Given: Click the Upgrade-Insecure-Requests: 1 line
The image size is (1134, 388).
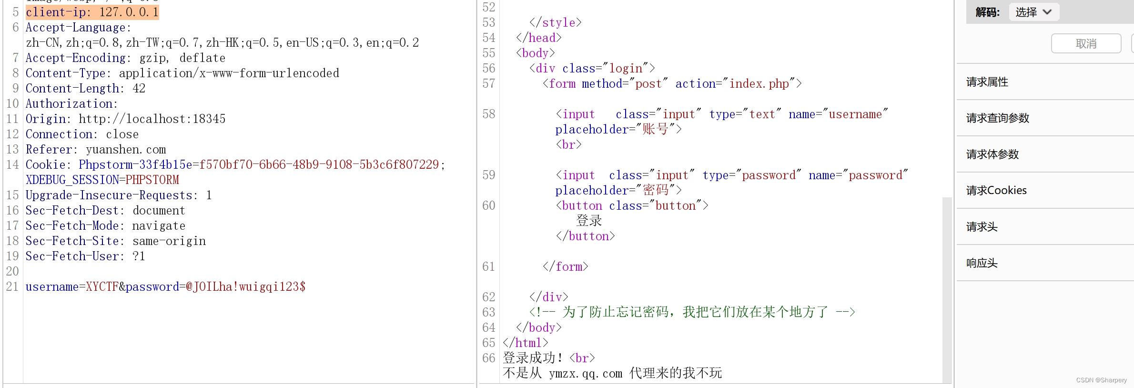Looking at the screenshot, I should pos(119,195).
